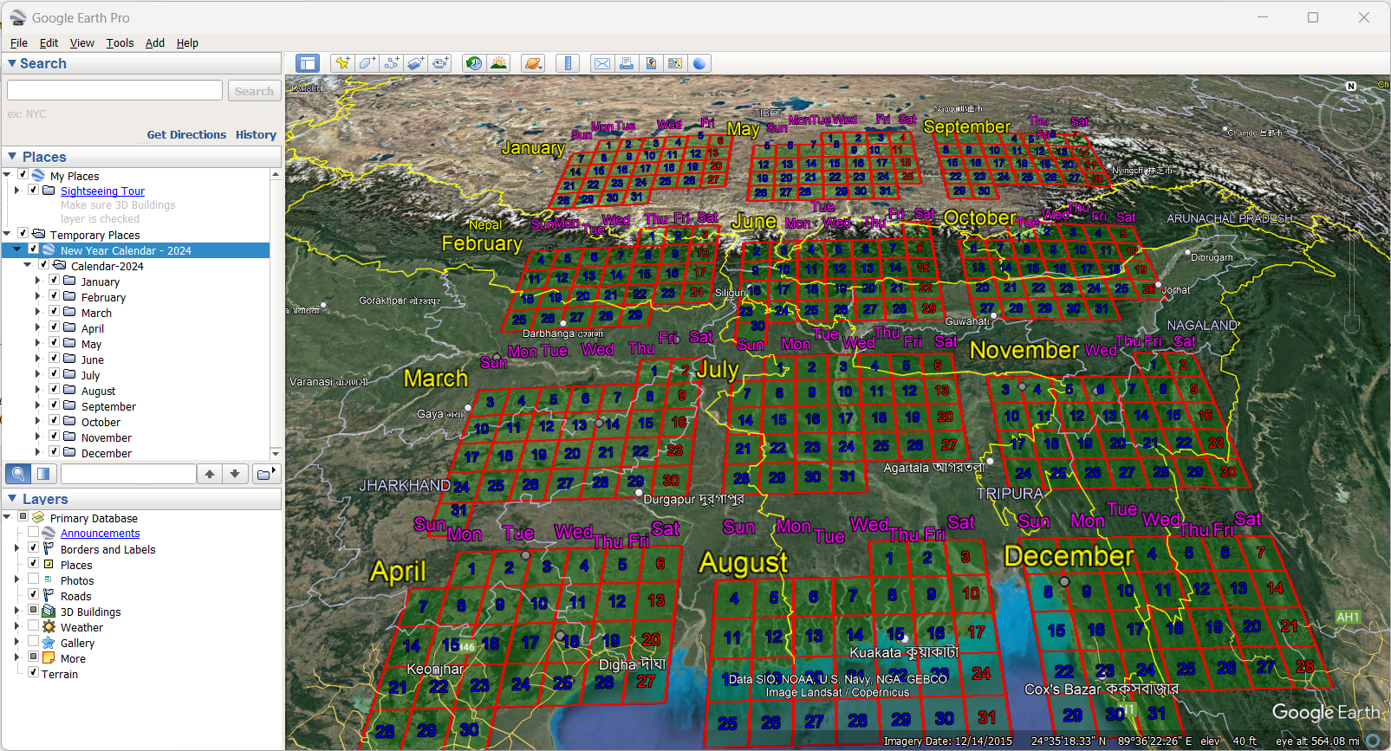Viewport: 1391px width, 751px height.
Task: Uncheck the Roads layer checkbox
Action: tap(34, 596)
